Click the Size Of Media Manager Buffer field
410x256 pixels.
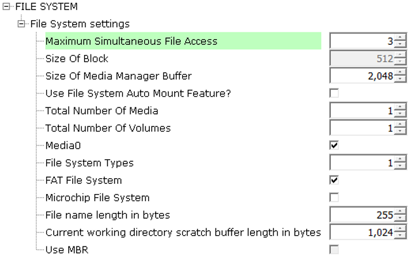point(362,76)
